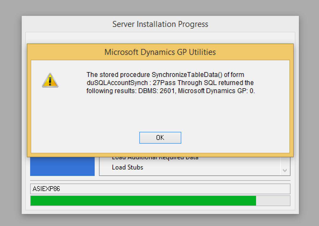Click the green filled progress bar
The height and width of the screenshot is (226, 319).
tap(143, 201)
